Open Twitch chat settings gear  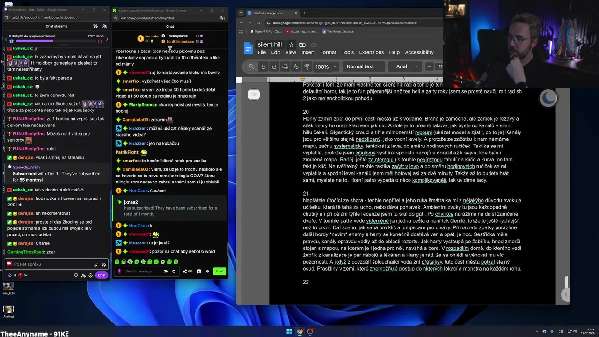point(90,275)
